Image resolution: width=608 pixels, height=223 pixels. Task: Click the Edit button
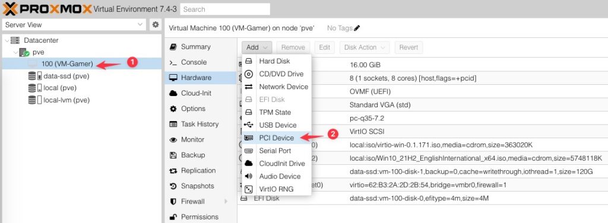coord(325,47)
